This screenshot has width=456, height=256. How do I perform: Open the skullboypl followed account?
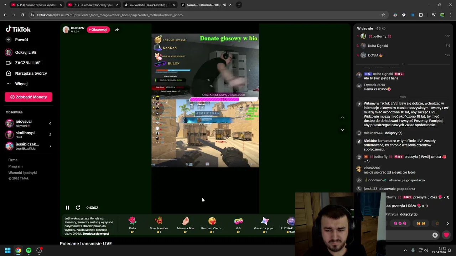click(x=28, y=135)
